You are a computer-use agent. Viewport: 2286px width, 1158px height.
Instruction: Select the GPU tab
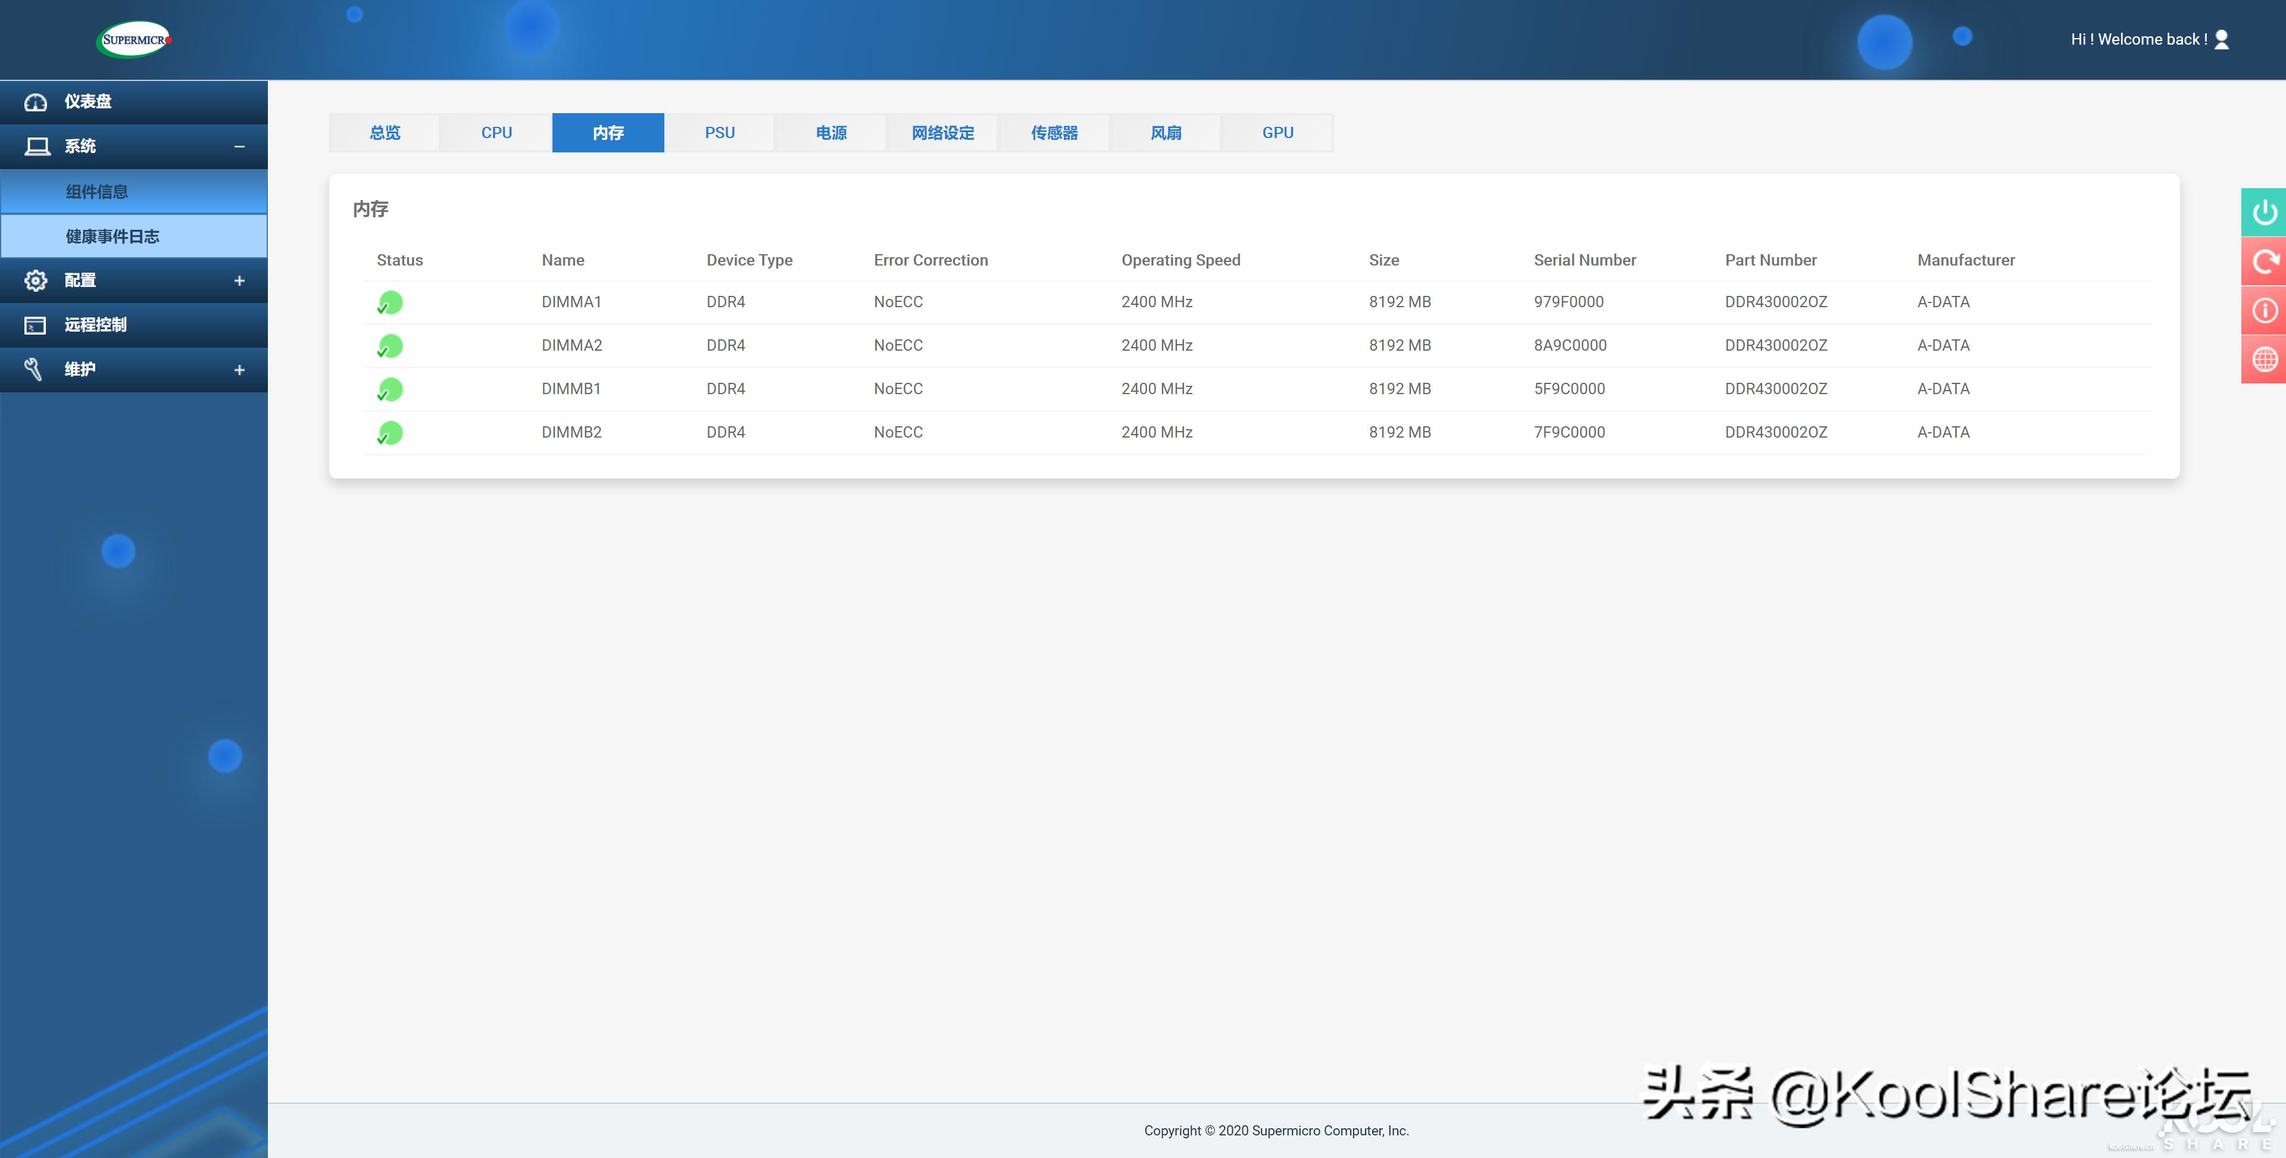1277,132
